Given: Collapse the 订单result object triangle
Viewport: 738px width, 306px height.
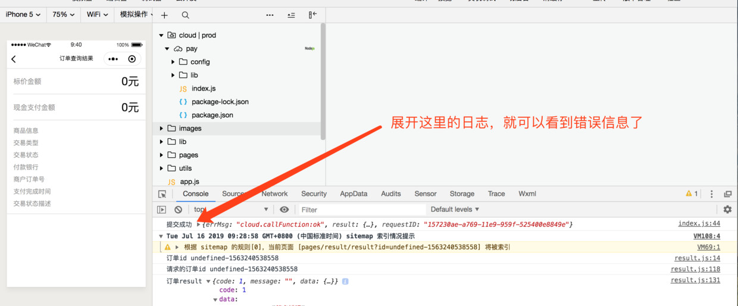Looking at the screenshot, I should tap(208, 282).
